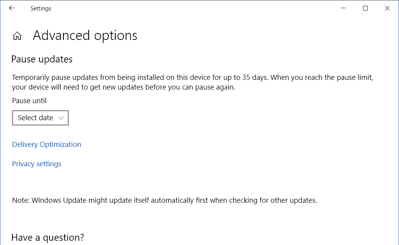Click the Windows Update note text
Viewport: 399px width, 245px height.
click(164, 200)
